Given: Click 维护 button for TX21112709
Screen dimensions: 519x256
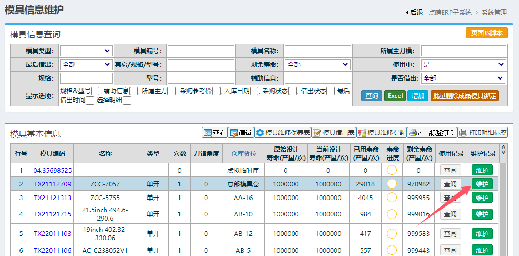Looking at the screenshot, I should point(482,184).
